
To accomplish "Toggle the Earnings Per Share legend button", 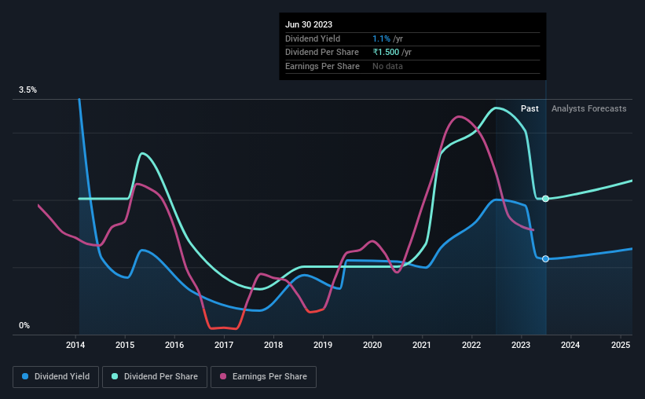I will pos(263,377).
